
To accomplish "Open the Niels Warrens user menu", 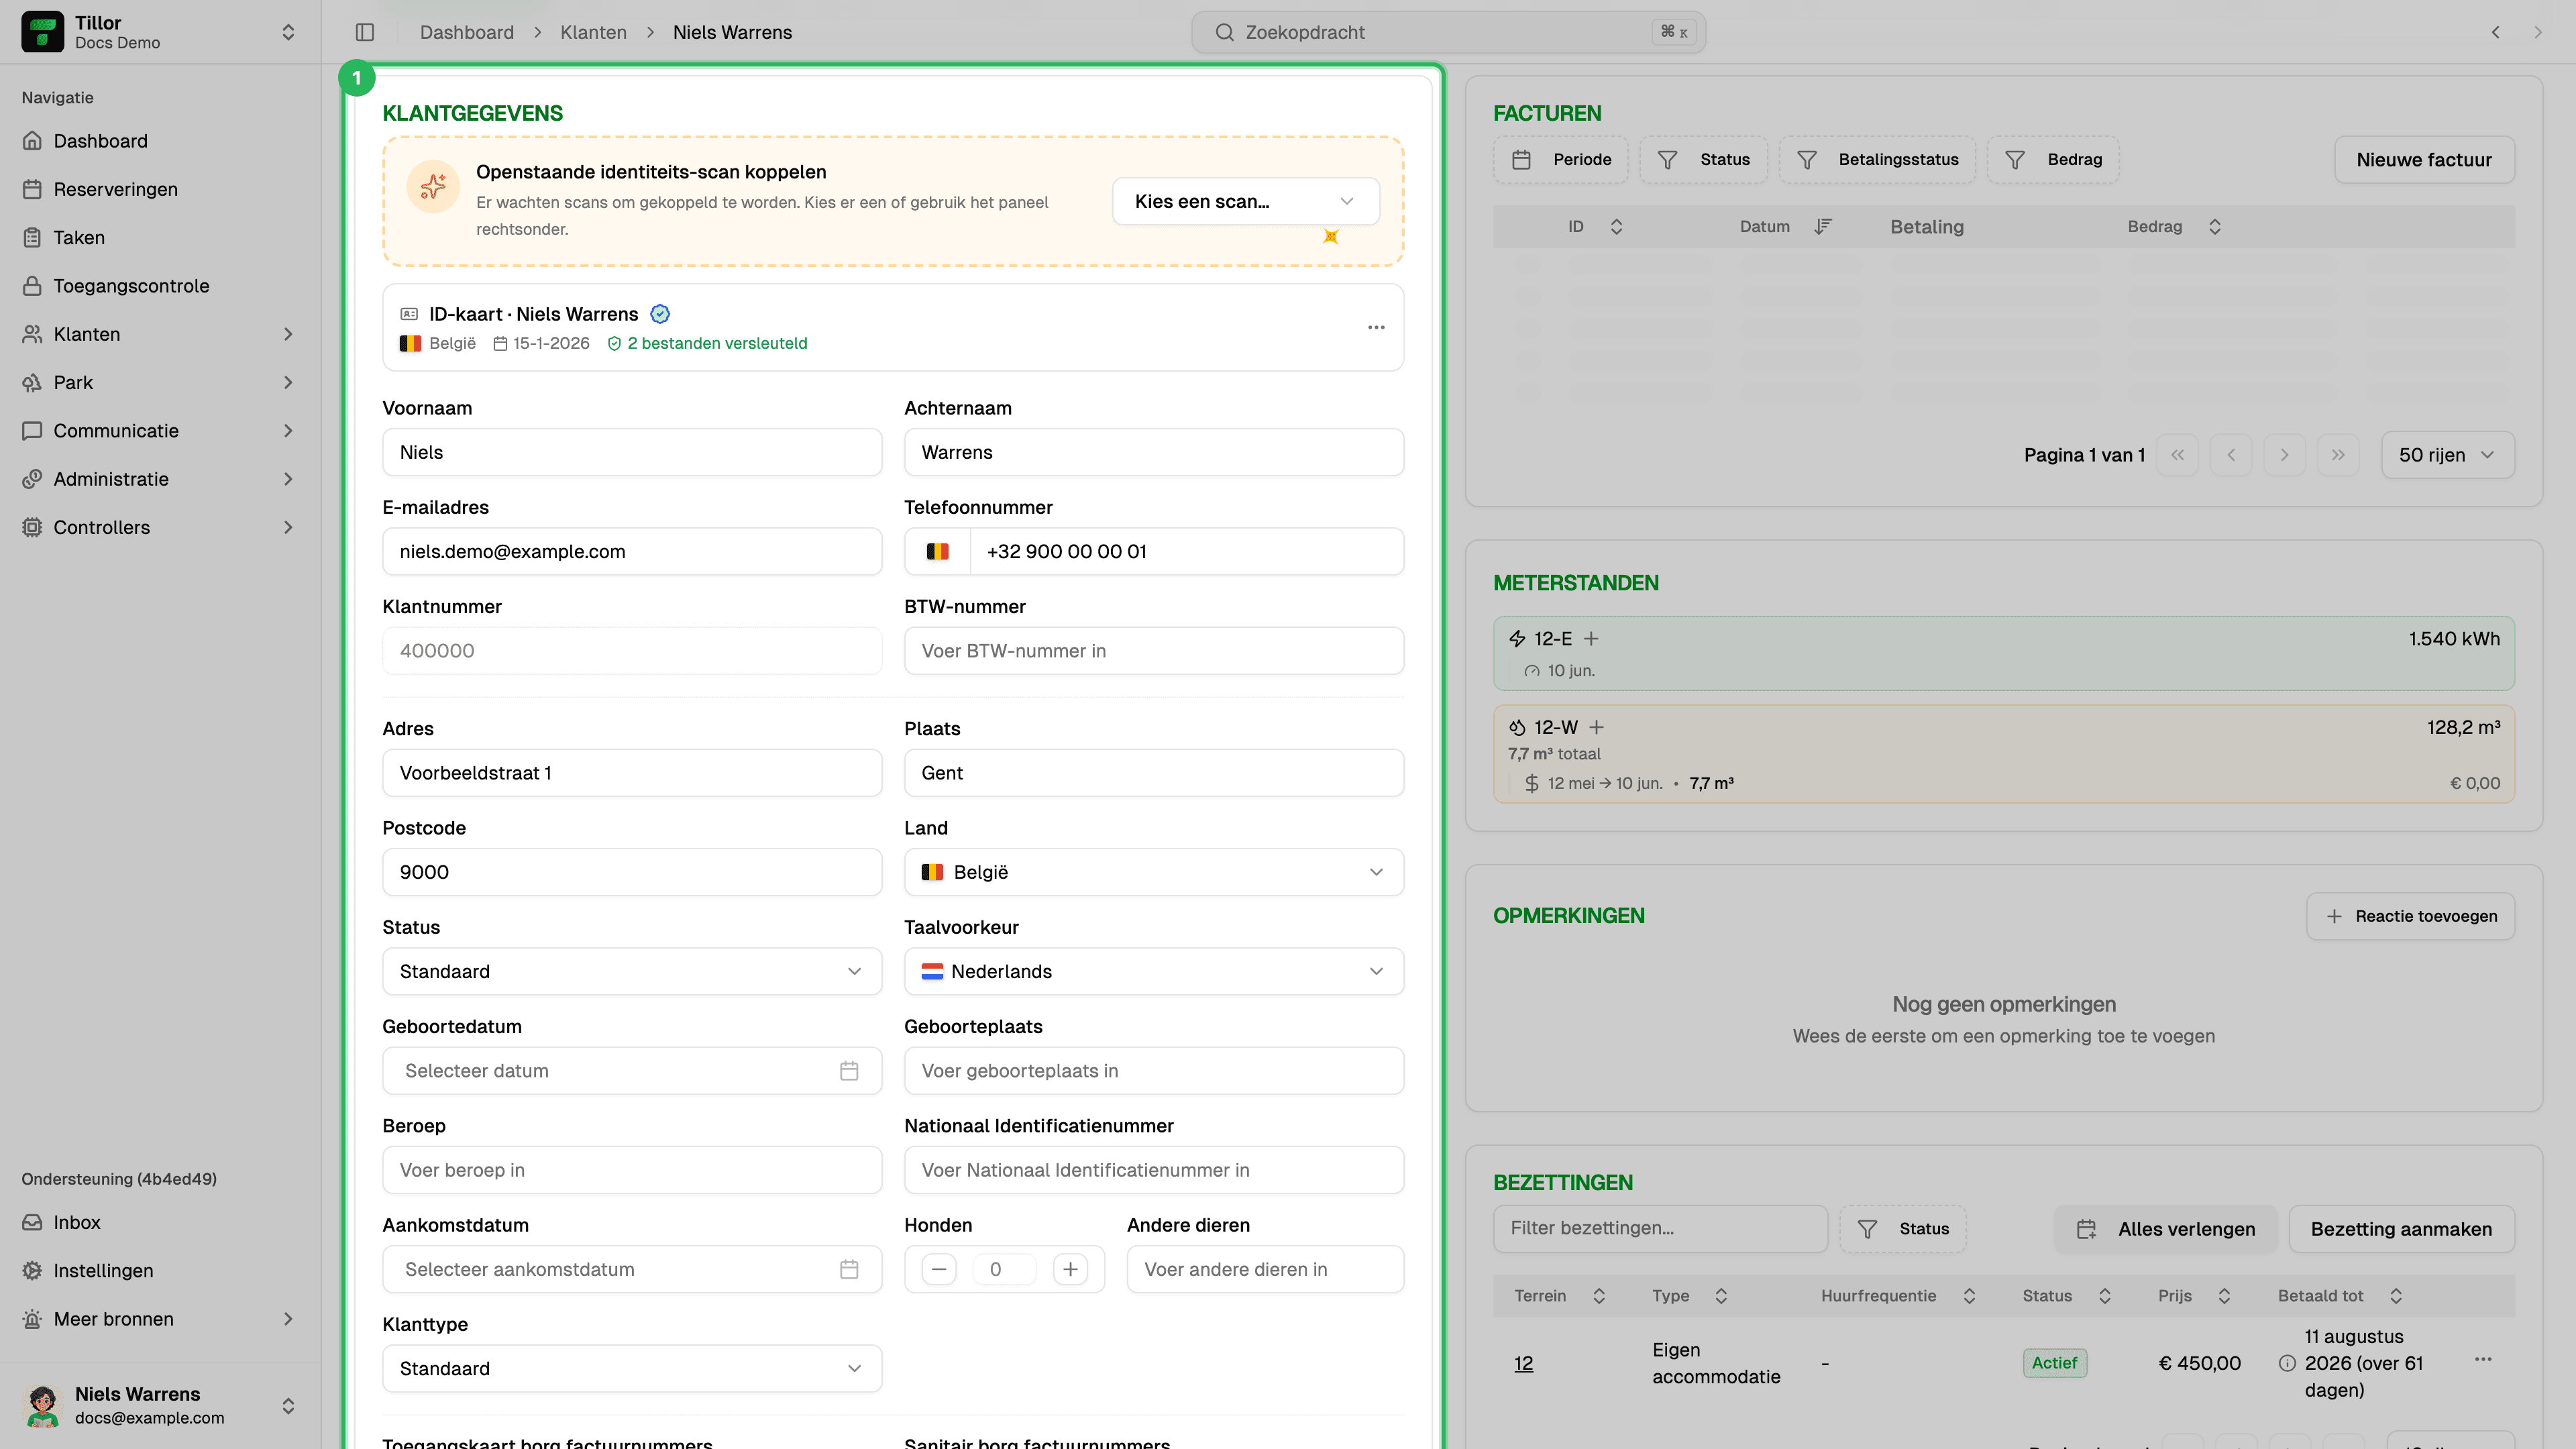I will (x=160, y=1405).
